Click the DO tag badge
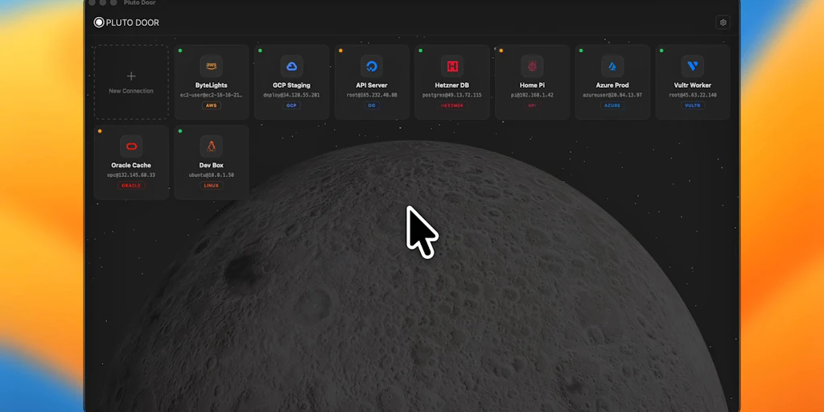 click(372, 105)
